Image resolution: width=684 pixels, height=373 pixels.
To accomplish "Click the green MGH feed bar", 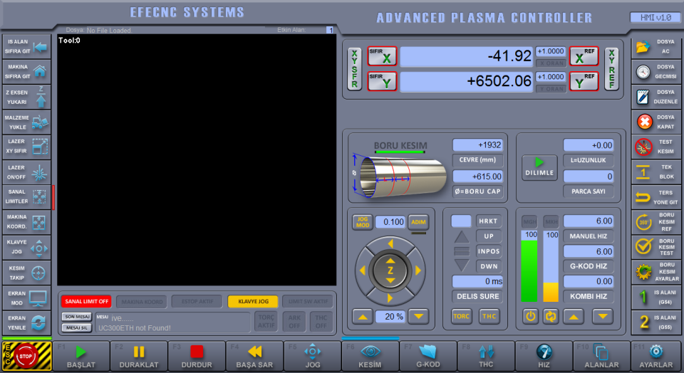I will click(x=529, y=266).
